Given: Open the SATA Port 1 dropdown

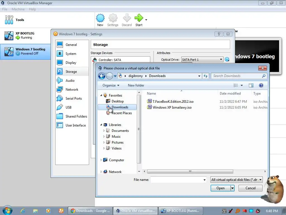Looking at the screenshot, I should pos(202,59).
